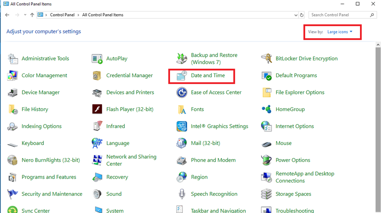The width and height of the screenshot is (381, 213).
Task: Open the Administrative Tools icon
Action: point(12,59)
